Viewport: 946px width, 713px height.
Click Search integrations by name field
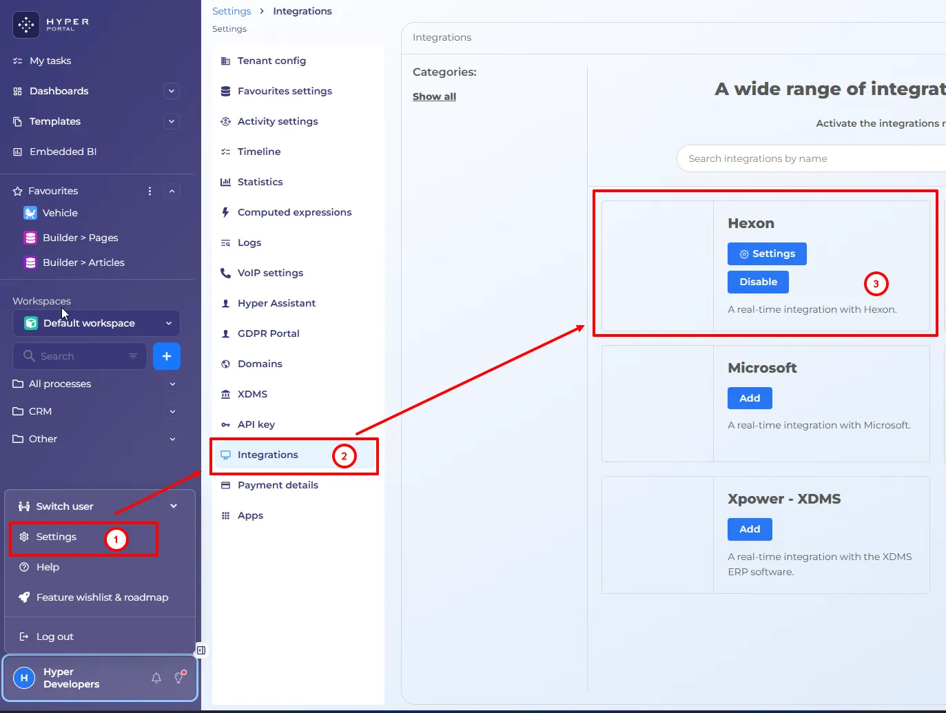pos(811,158)
